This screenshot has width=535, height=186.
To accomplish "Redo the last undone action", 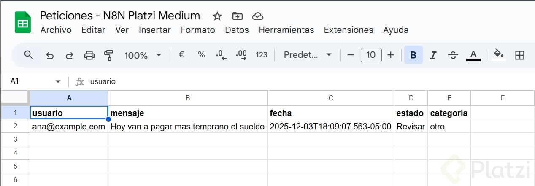I will (69, 55).
